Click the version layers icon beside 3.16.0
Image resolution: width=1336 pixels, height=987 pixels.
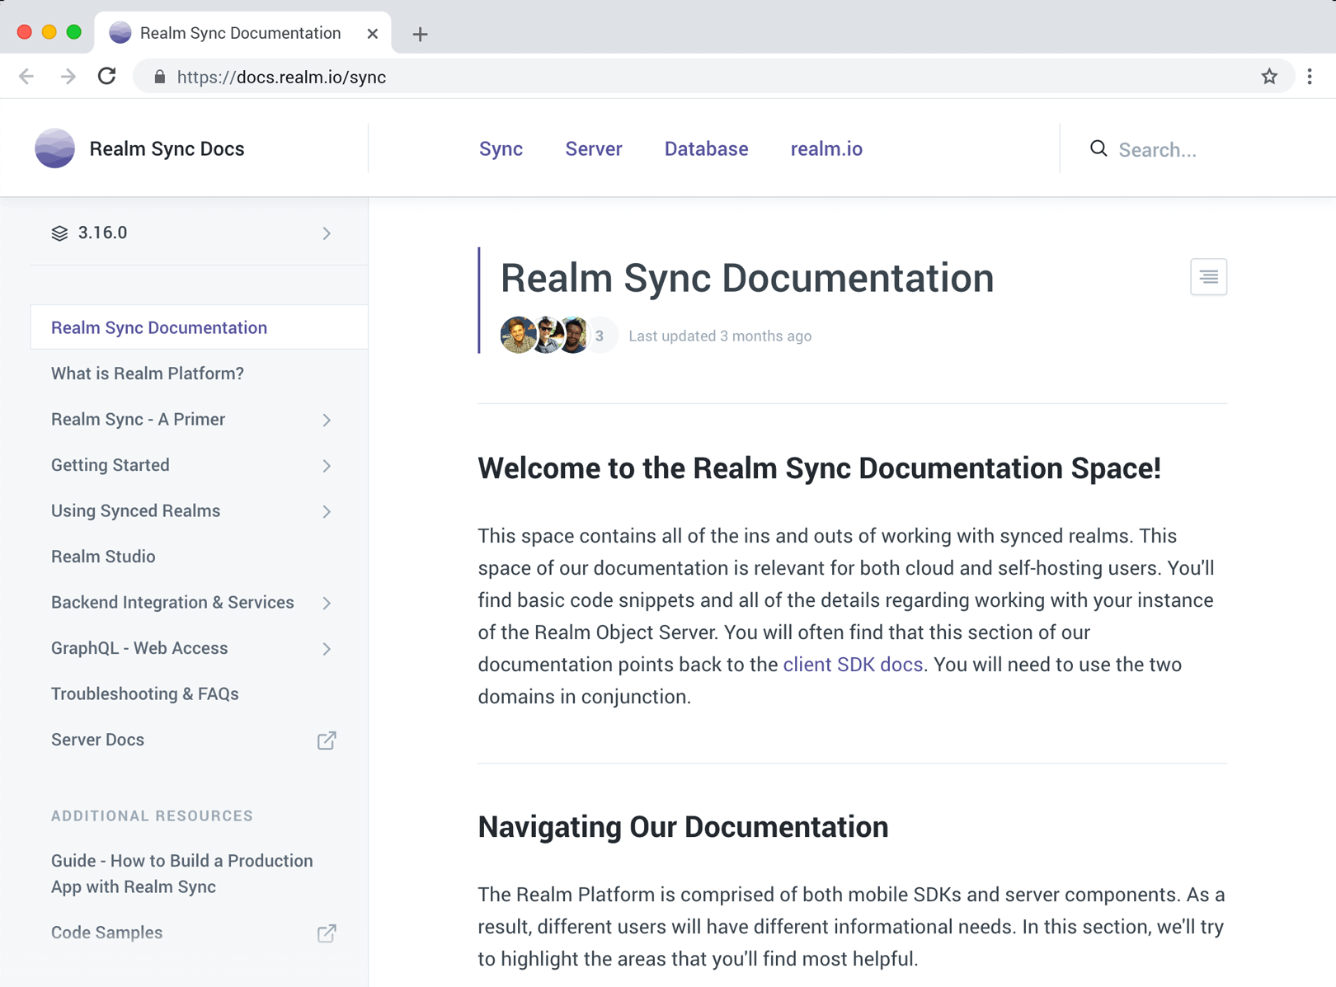(59, 233)
